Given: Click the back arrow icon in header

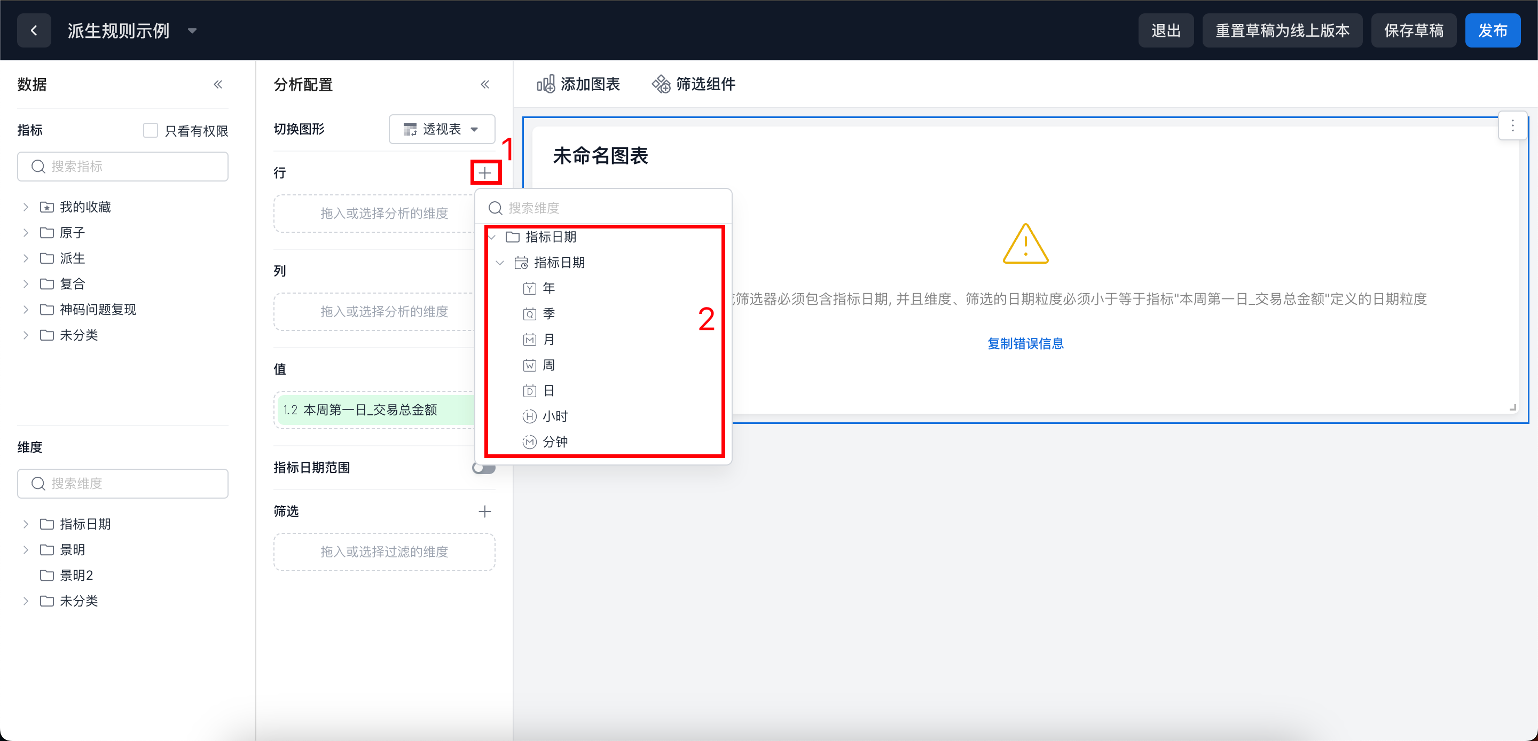Looking at the screenshot, I should (x=34, y=30).
